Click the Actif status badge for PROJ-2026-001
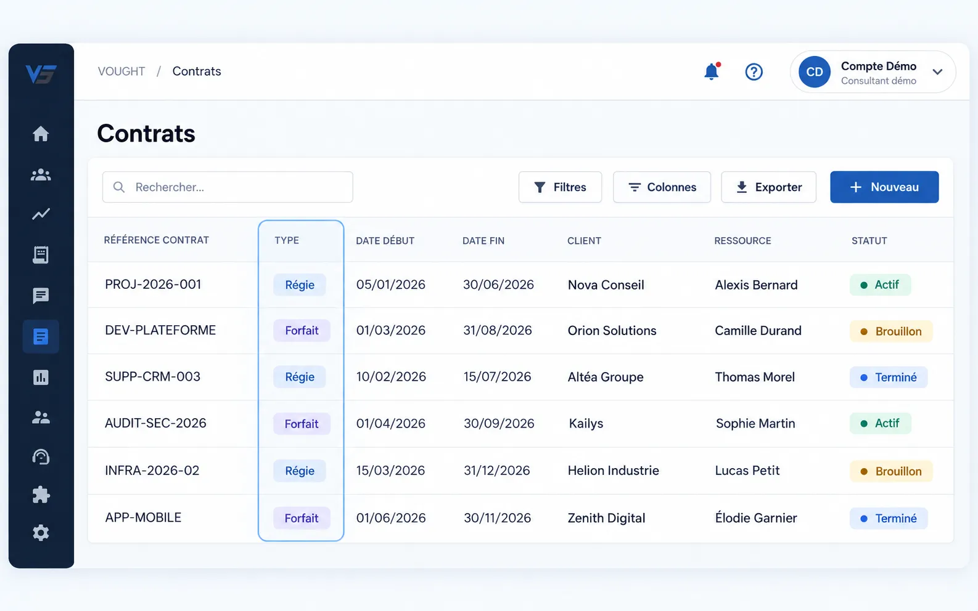This screenshot has height=611, width=978. tap(880, 285)
